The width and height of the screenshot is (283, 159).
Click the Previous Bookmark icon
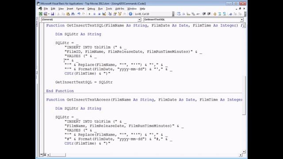click(x=240, y=14)
